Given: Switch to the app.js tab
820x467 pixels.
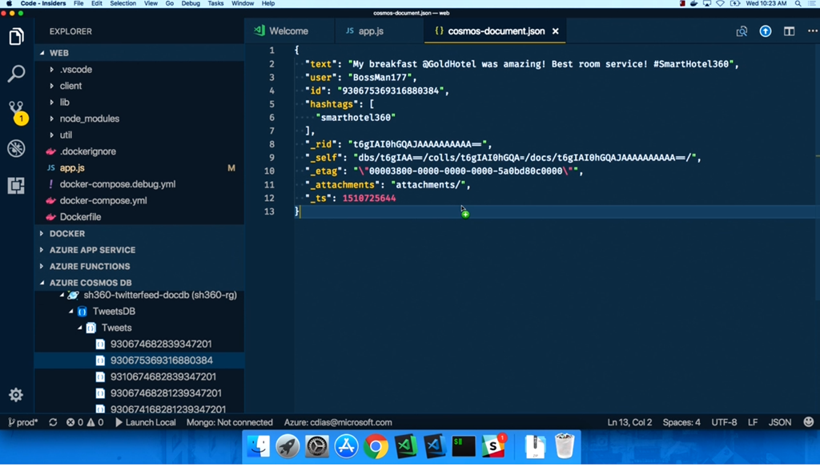Looking at the screenshot, I should [x=370, y=31].
